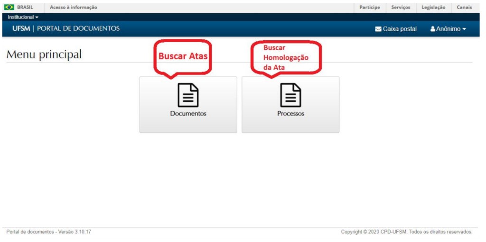Click the Brazil flag icon
Screen dimensions: 486x242
point(9,7)
